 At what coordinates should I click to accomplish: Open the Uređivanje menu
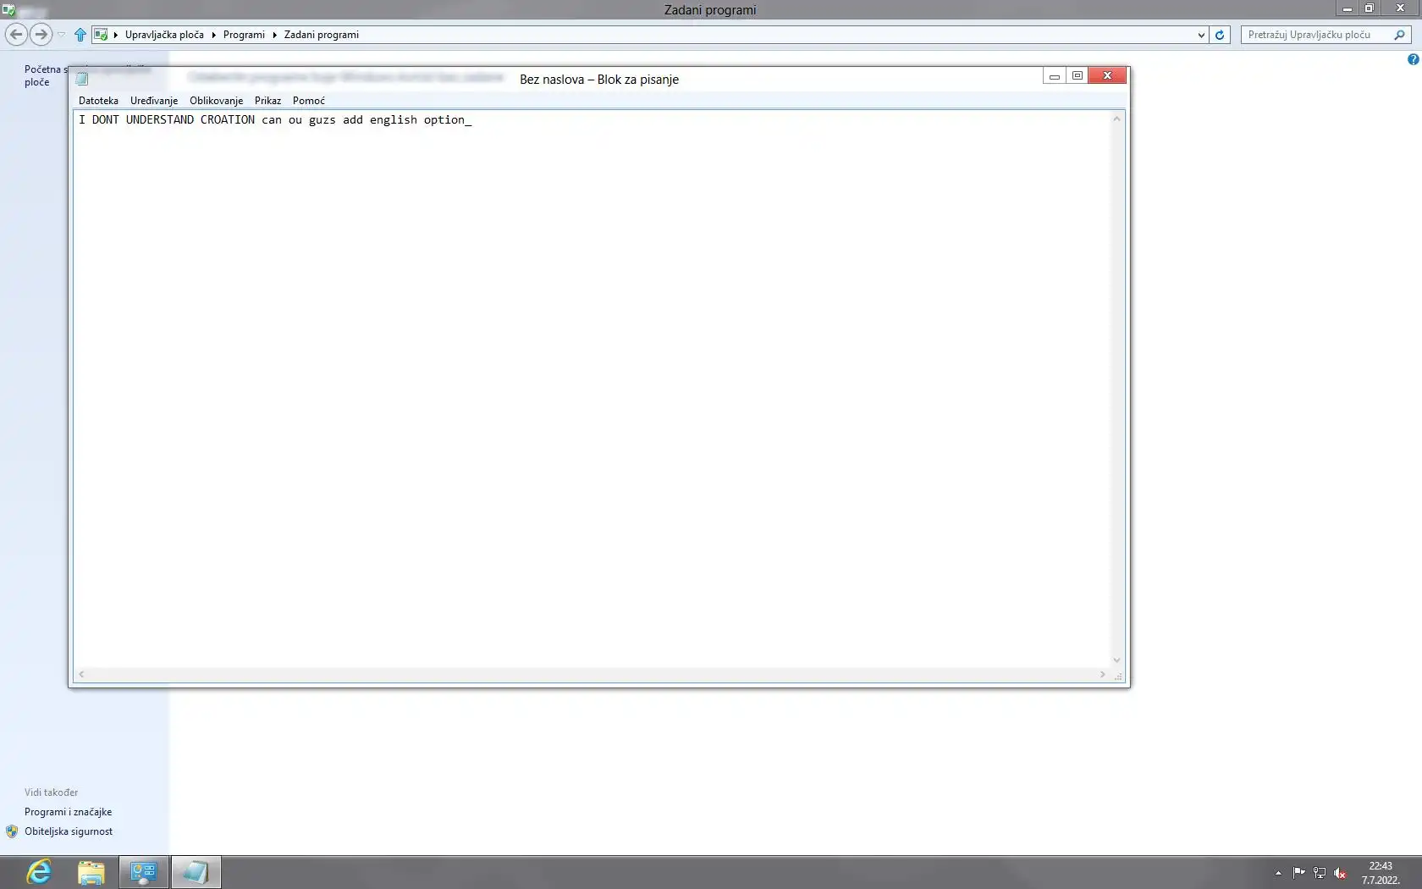(154, 101)
